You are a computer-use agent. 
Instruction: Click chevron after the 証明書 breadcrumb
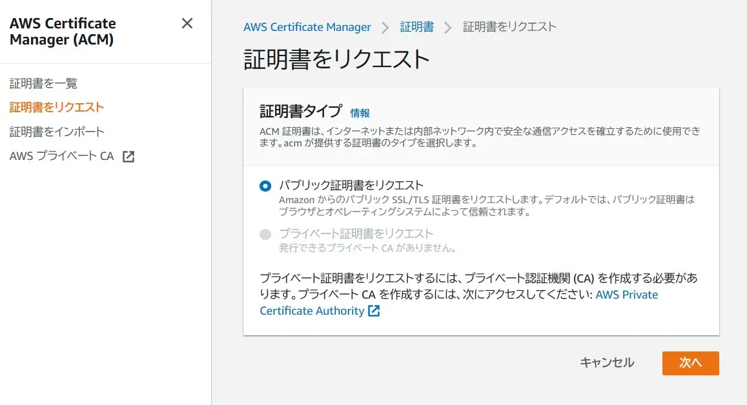[448, 28]
